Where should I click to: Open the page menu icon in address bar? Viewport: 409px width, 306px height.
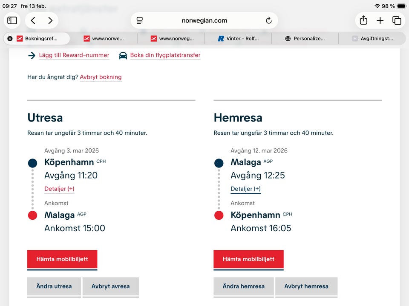click(140, 20)
